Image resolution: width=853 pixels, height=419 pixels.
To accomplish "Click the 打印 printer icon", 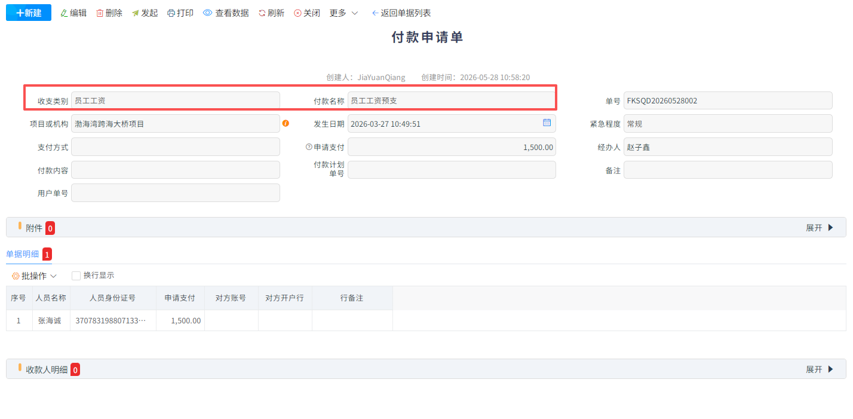I will pos(171,13).
